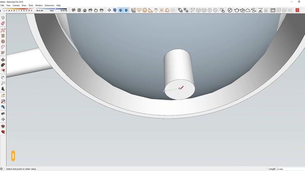
Task: Click the Left view icon
Action: 102,10
